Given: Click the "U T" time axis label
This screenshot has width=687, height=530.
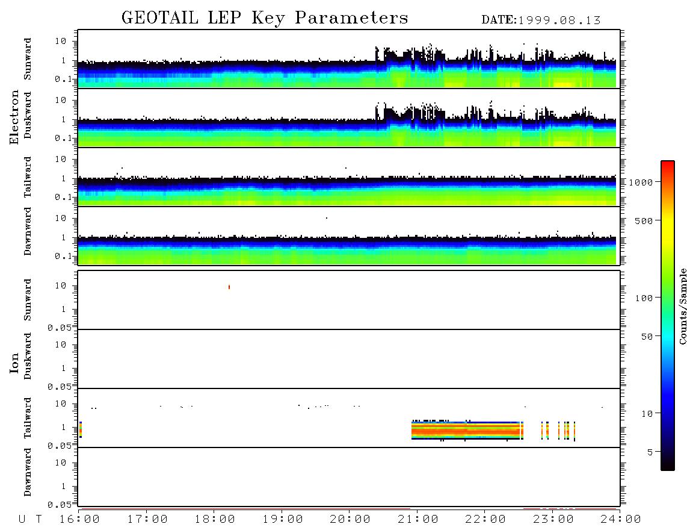Looking at the screenshot, I should coord(31,520).
